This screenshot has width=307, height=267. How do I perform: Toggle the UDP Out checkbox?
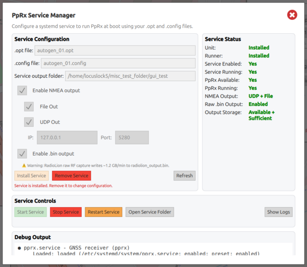pos(29,122)
